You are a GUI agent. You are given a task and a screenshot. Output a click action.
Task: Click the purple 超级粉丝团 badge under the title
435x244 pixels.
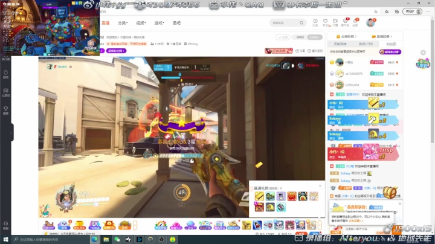[116, 51]
